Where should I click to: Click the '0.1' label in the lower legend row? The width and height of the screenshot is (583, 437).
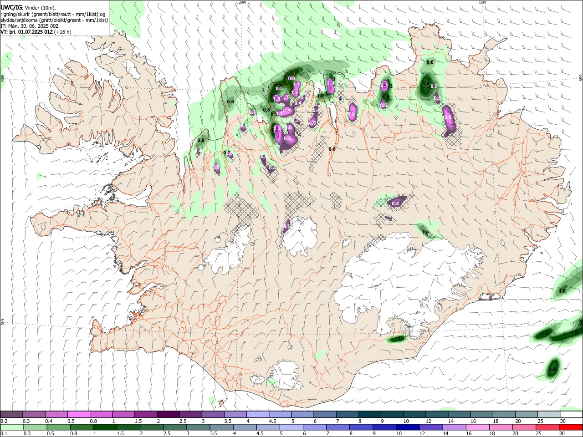pos(4,434)
